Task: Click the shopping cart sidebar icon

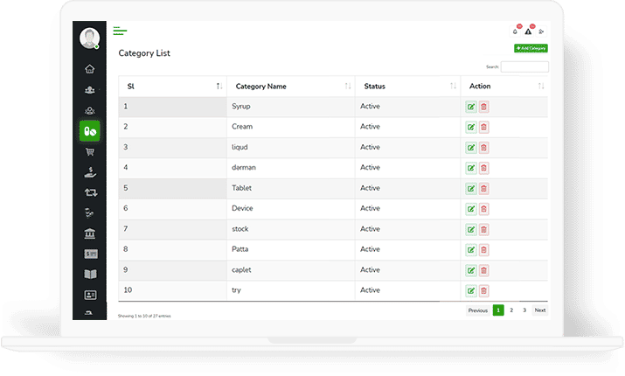Action: (x=89, y=151)
